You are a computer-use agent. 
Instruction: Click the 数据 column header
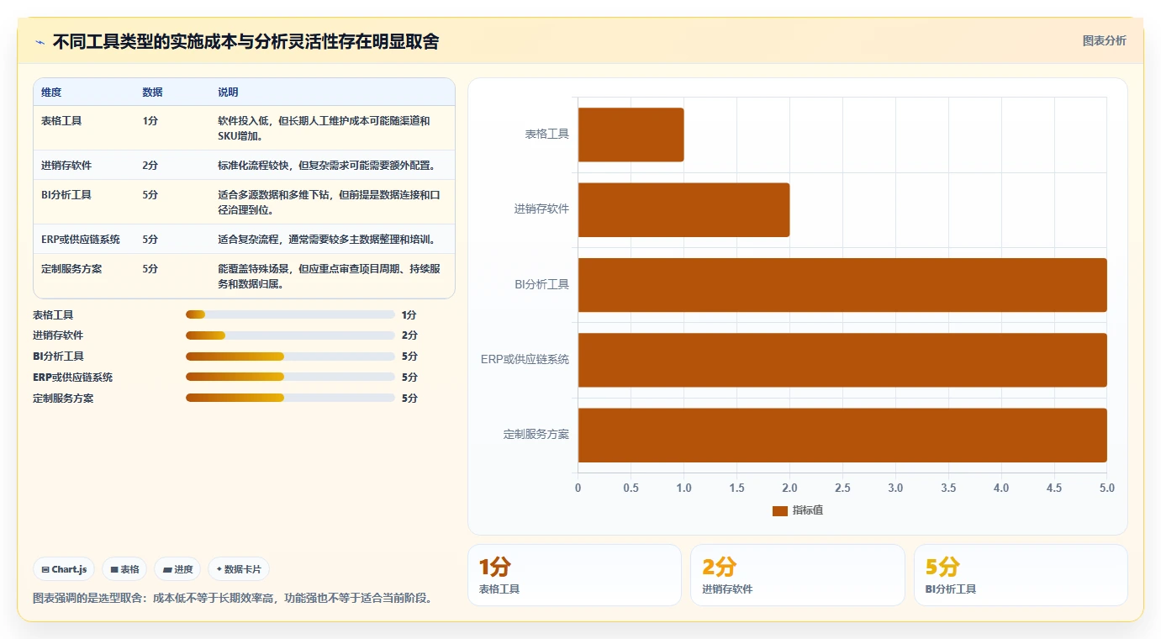[x=152, y=92]
